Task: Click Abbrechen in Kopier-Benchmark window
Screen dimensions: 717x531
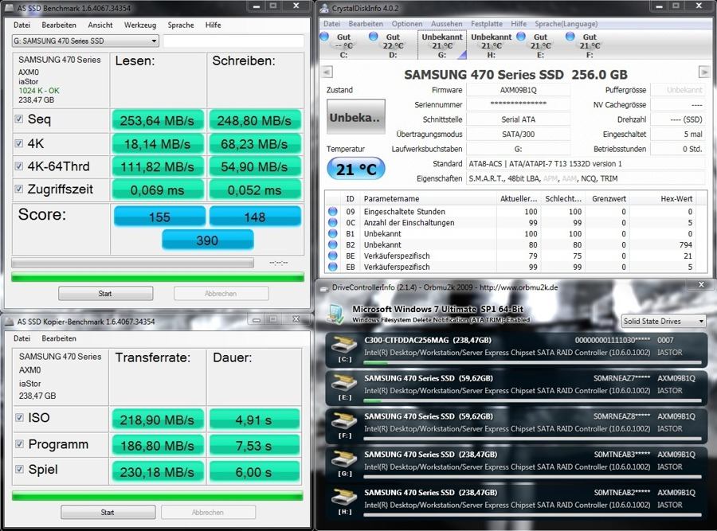Action: coord(208,512)
